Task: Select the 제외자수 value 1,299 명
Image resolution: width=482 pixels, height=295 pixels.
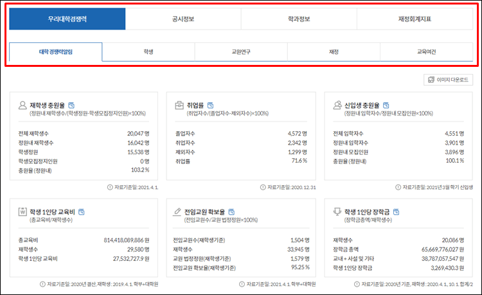Action: tap(298, 152)
